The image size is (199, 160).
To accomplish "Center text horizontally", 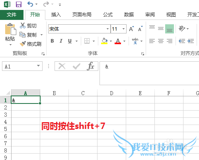I will click(x=161, y=41).
